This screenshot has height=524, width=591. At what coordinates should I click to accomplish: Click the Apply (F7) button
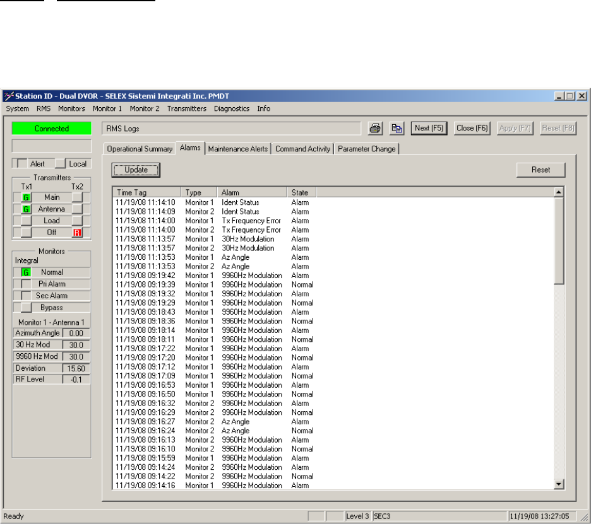tap(515, 129)
